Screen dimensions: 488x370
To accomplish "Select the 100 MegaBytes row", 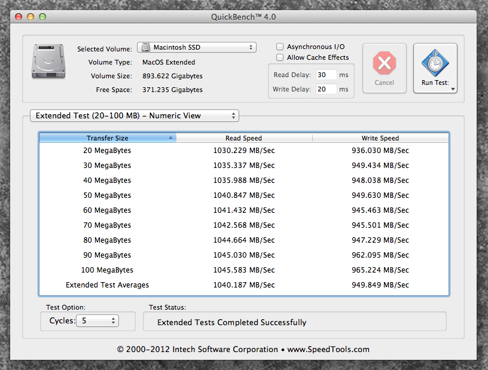I will click(x=244, y=270).
